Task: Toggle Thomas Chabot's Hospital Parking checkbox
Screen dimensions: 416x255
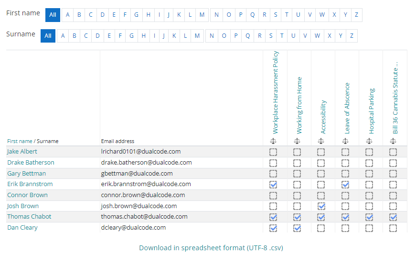Action: 369,217
